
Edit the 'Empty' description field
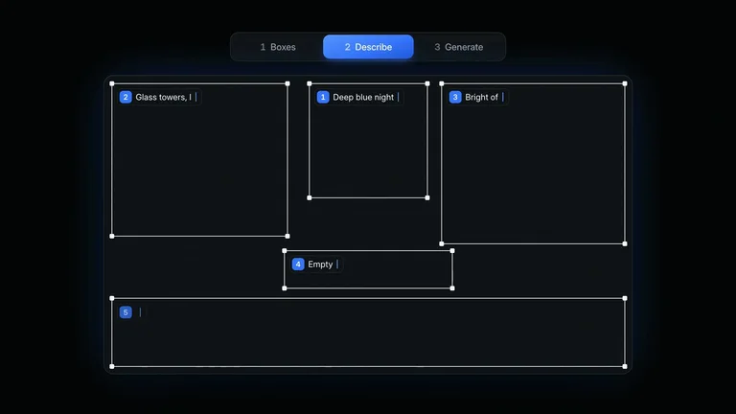coord(323,264)
